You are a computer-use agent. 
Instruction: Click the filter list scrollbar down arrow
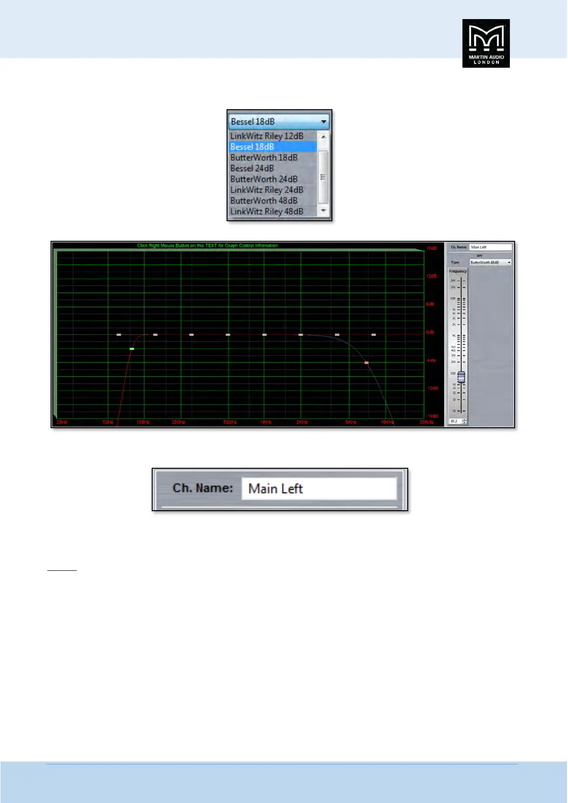click(x=323, y=211)
